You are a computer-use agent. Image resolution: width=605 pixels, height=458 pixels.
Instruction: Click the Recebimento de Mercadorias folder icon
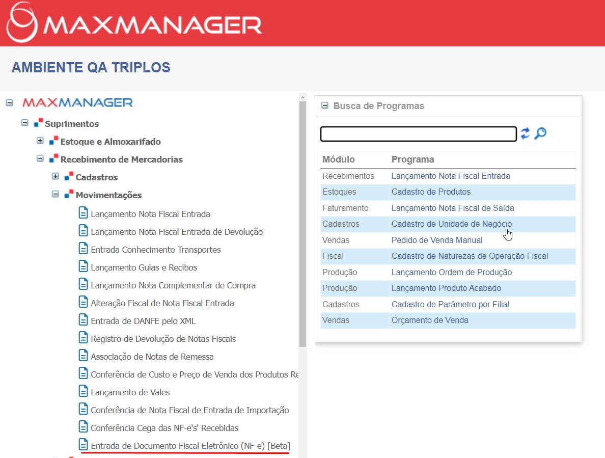[53, 158]
